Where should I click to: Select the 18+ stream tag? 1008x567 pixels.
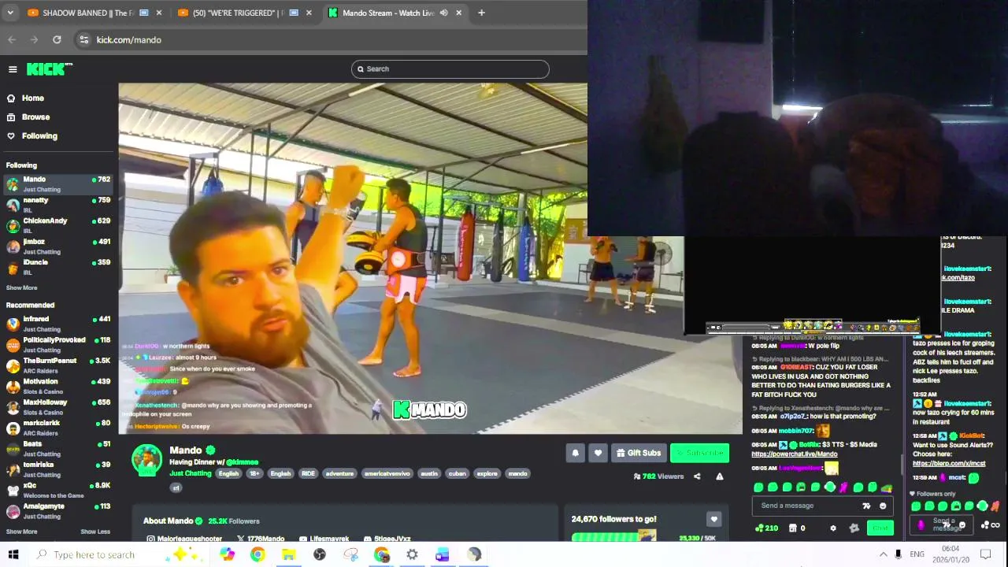click(x=254, y=473)
